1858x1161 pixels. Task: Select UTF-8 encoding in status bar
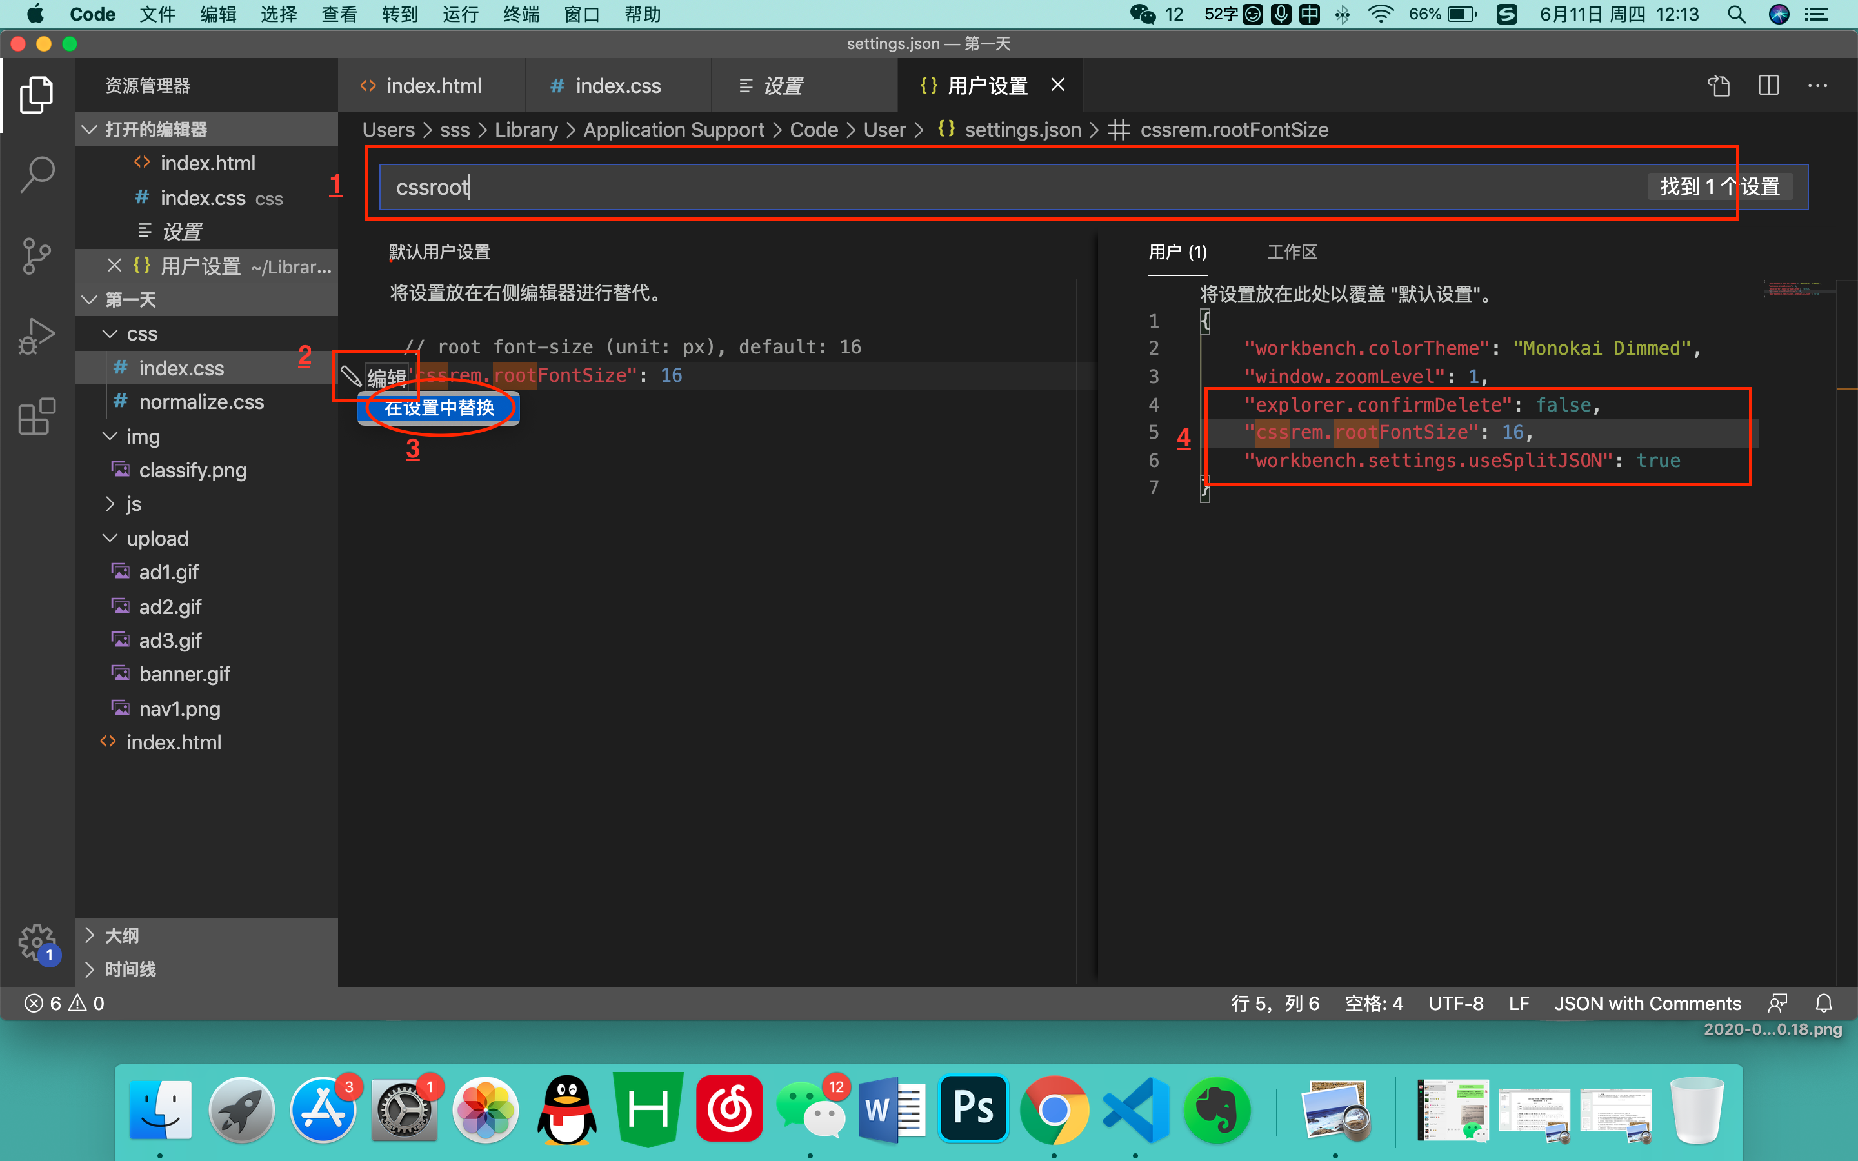[1455, 1003]
